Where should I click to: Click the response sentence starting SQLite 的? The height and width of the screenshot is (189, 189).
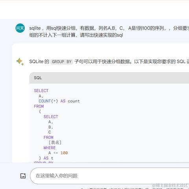(x=109, y=61)
